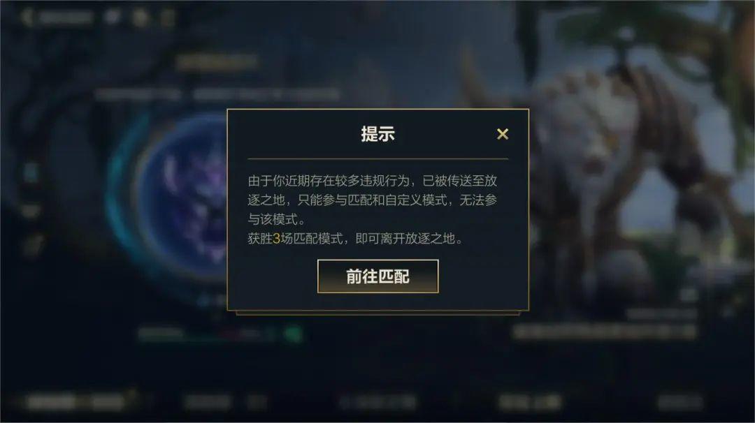Select the lowest blurred icon in the sidebar
Screen dimensions: 755x423
(31, 244)
